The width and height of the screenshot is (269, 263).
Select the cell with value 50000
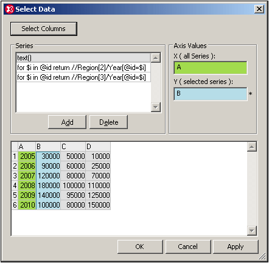(73, 156)
